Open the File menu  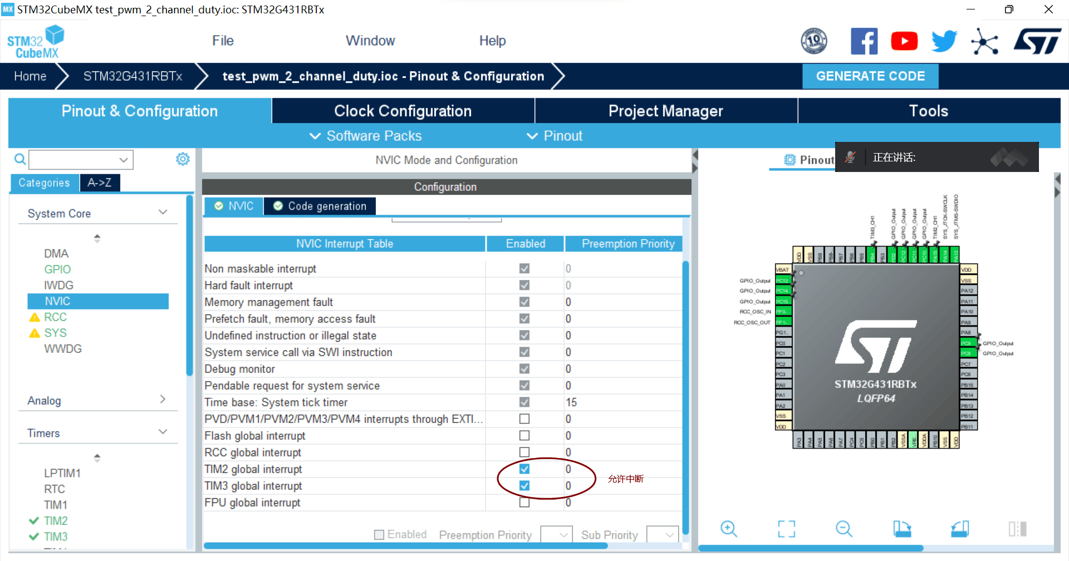(x=223, y=41)
